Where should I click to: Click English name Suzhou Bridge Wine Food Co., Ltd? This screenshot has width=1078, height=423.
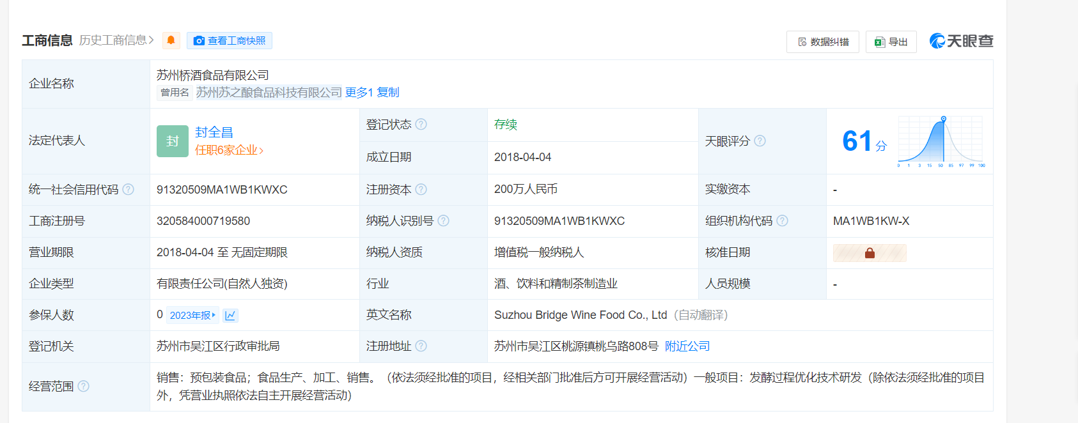tap(581, 315)
